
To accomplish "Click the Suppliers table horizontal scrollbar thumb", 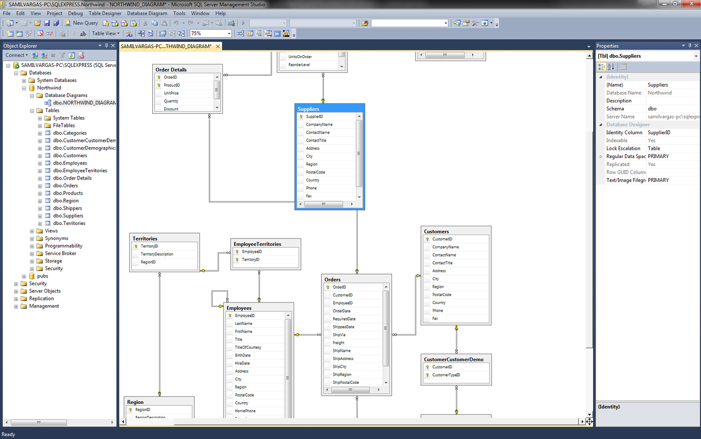I will click(x=323, y=204).
